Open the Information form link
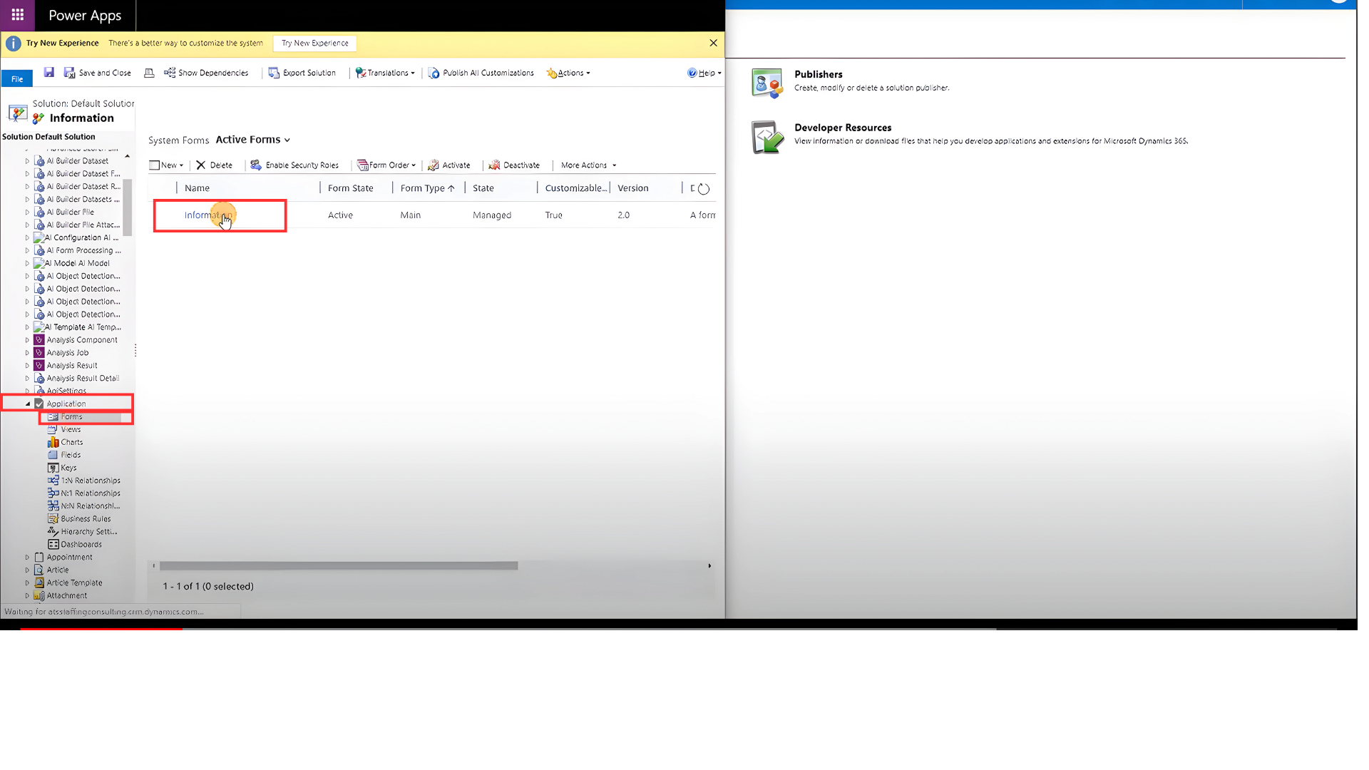This screenshot has width=1369, height=770. pos(208,215)
